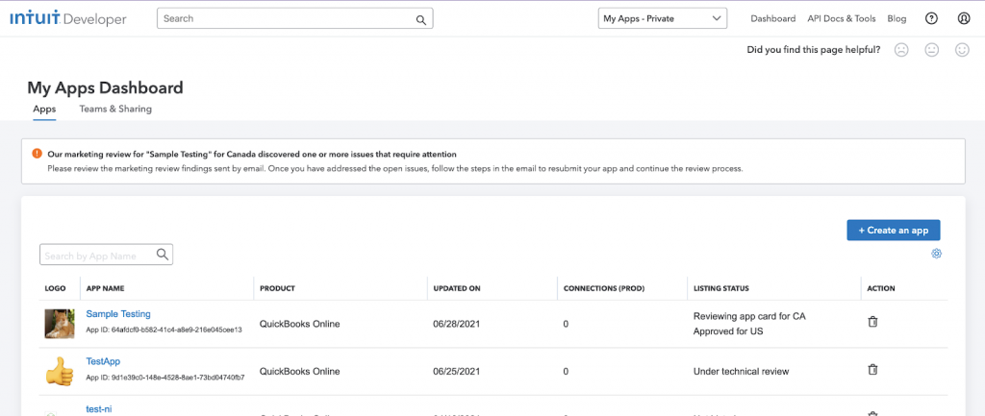Image resolution: width=985 pixels, height=416 pixels.
Task: Click the Sample Testing App ID text
Action: pos(164,330)
